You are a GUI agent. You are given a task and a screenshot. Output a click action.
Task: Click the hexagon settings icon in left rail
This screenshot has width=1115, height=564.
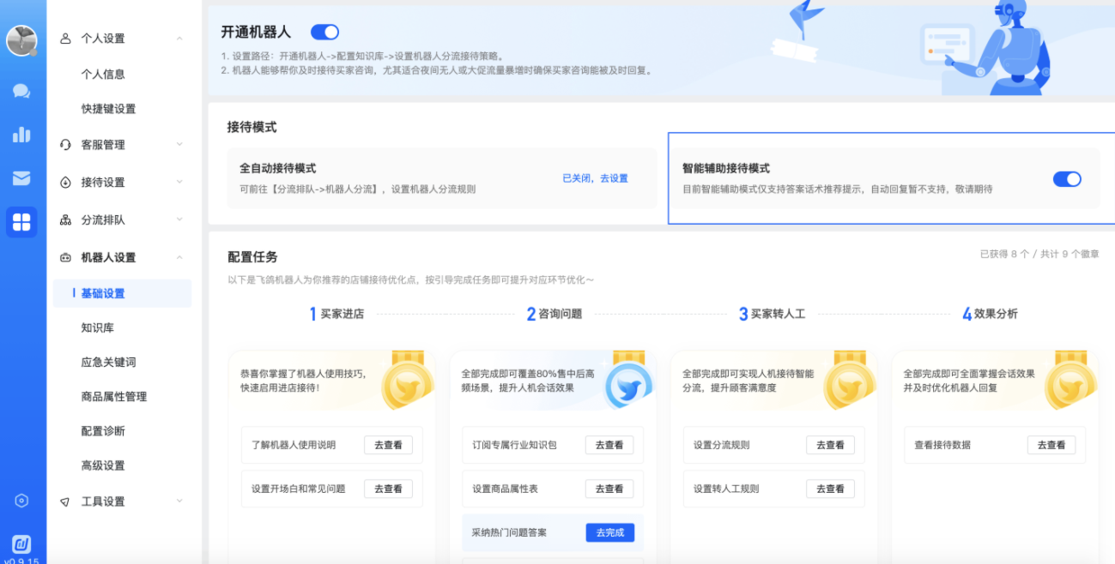pyautogui.click(x=22, y=501)
